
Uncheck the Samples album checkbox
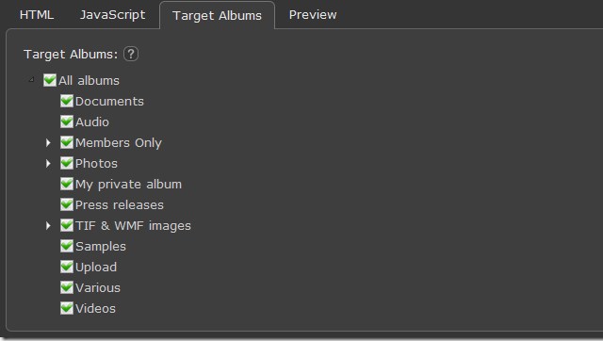[x=67, y=246]
